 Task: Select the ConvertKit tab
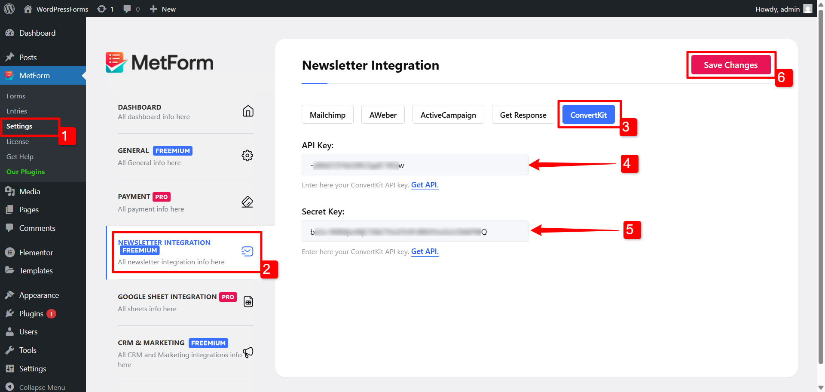588,115
